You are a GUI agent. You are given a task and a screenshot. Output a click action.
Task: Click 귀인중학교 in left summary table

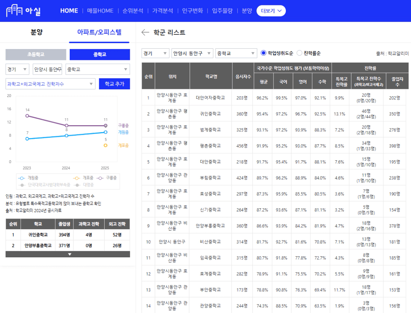pos(38,235)
